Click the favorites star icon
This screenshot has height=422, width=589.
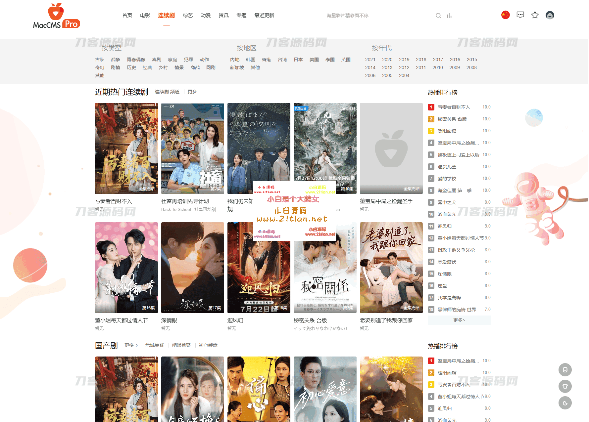point(535,15)
